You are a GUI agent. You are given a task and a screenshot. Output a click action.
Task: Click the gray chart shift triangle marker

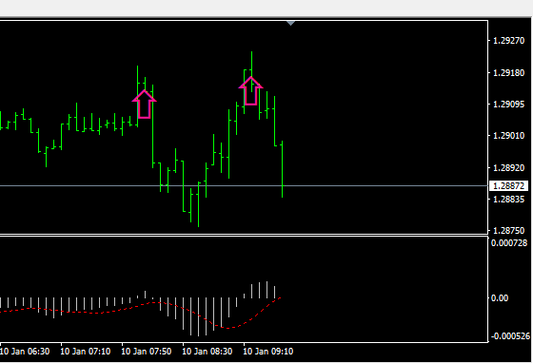[x=290, y=23]
